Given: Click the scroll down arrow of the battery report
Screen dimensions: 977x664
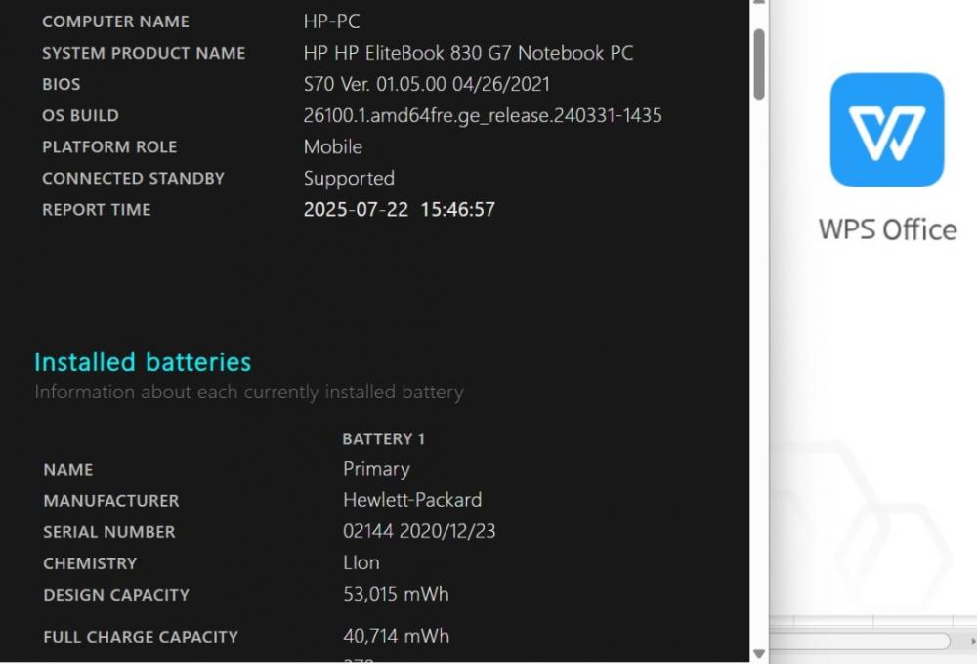Looking at the screenshot, I should point(759,654).
